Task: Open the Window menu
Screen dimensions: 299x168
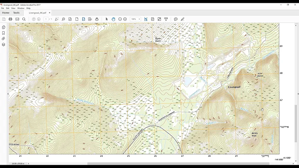Action: 21,8
